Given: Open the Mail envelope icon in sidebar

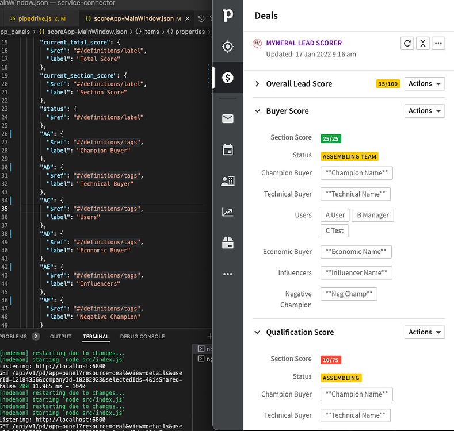Looking at the screenshot, I should 228,118.
